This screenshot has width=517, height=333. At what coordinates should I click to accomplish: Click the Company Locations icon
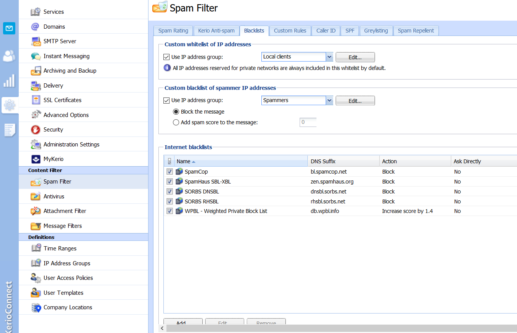coord(36,307)
